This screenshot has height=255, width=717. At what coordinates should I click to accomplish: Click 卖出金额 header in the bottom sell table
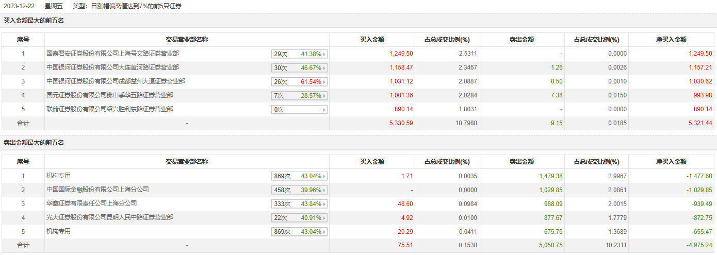[522, 162]
